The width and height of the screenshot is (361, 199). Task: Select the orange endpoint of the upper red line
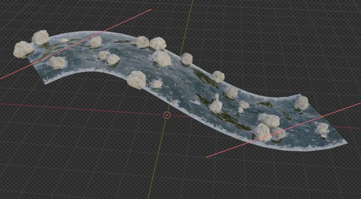point(151,10)
